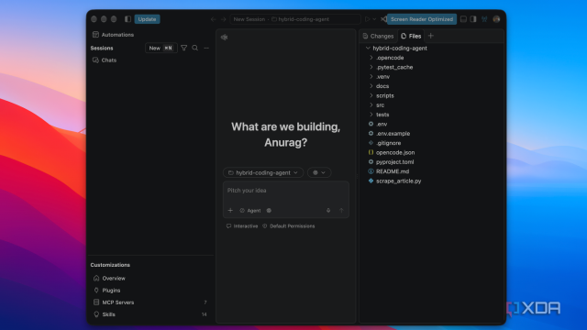Switch to the Files tab
587x330 pixels.
[411, 36]
